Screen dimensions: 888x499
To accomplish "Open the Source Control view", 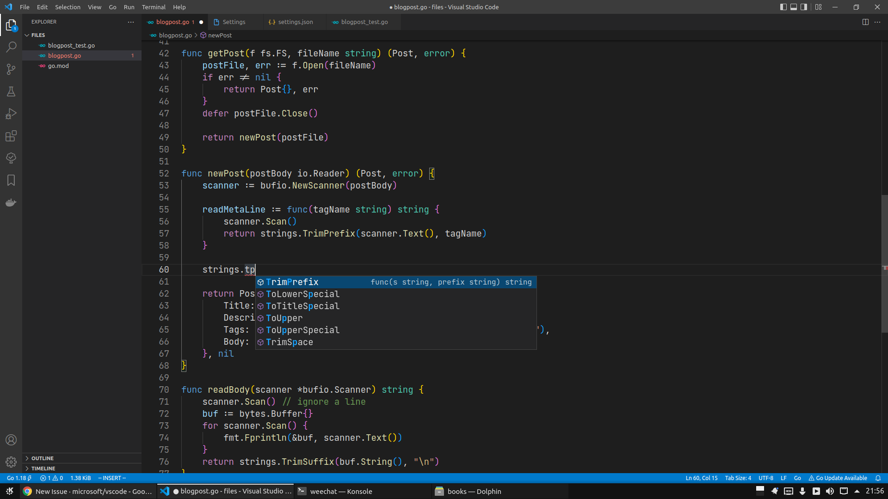I will (11, 69).
